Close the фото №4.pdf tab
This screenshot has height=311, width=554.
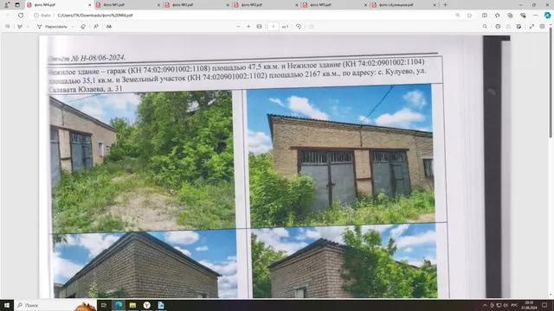tap(89, 5)
